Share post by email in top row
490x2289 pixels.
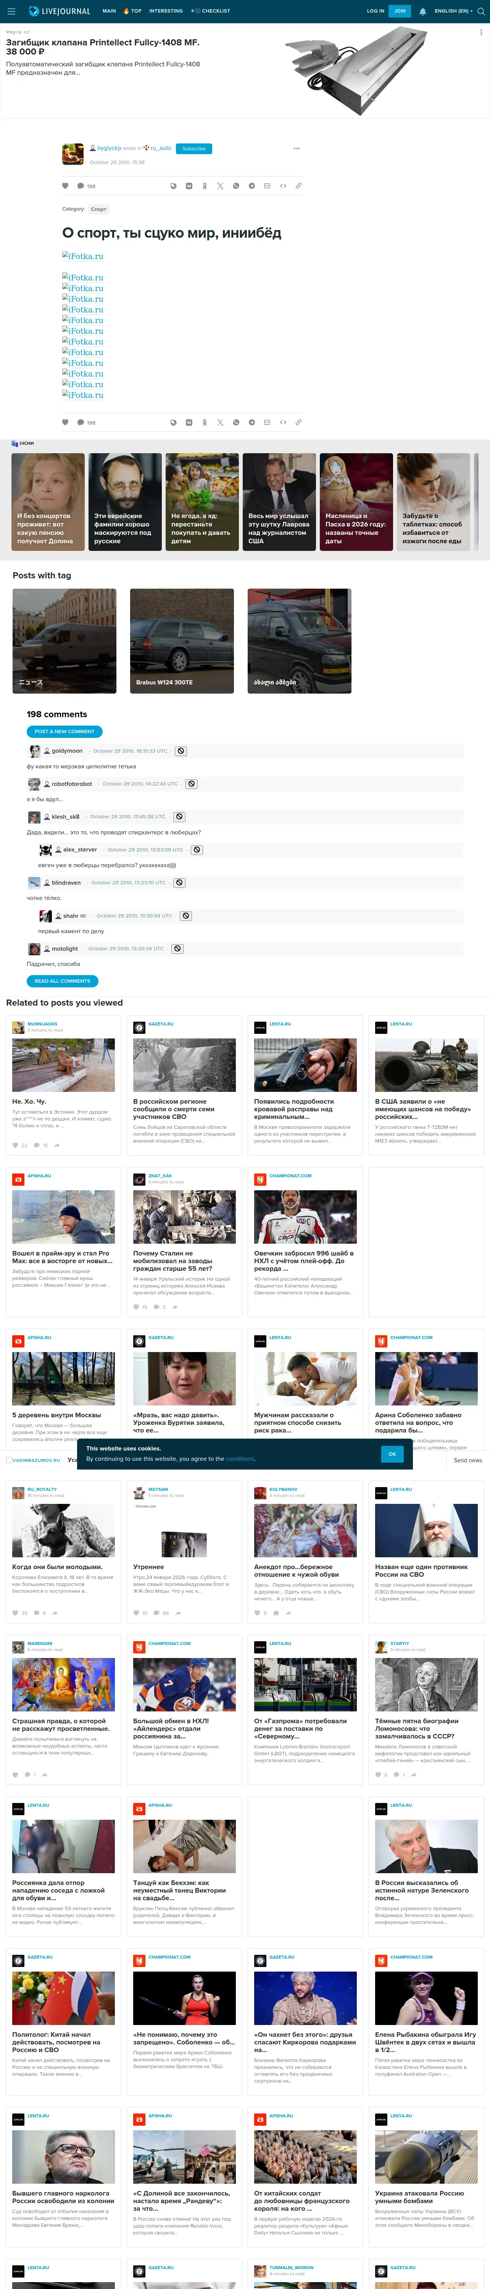pyautogui.click(x=267, y=186)
